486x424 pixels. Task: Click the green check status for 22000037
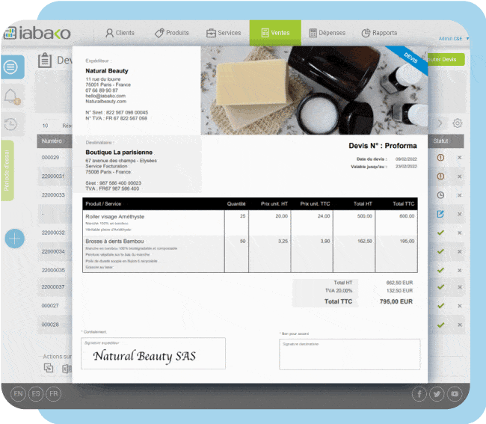[440, 287]
